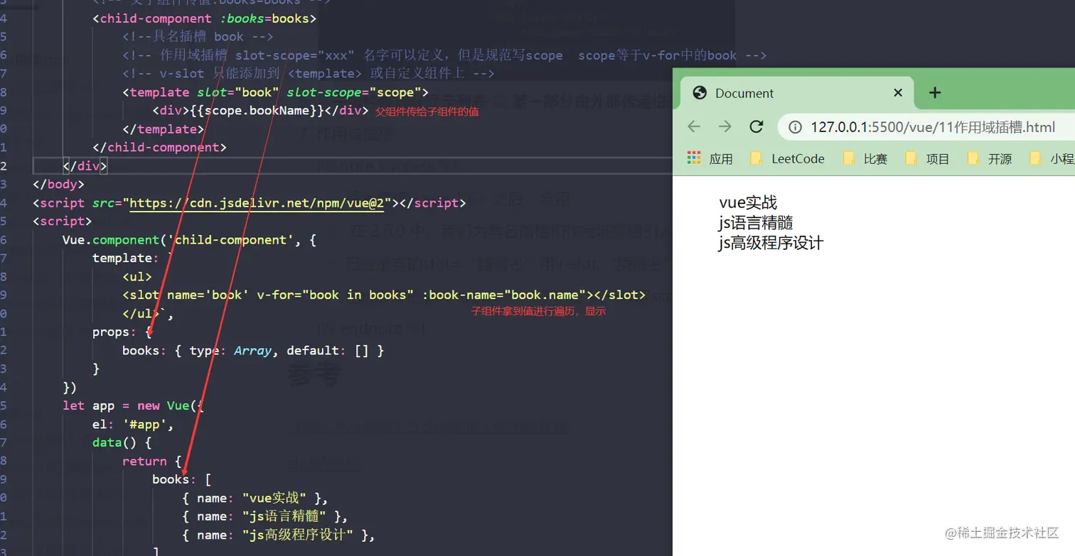Screen dimensions: 1075x556
Task: Click the browser back arrow
Action: 694,126
